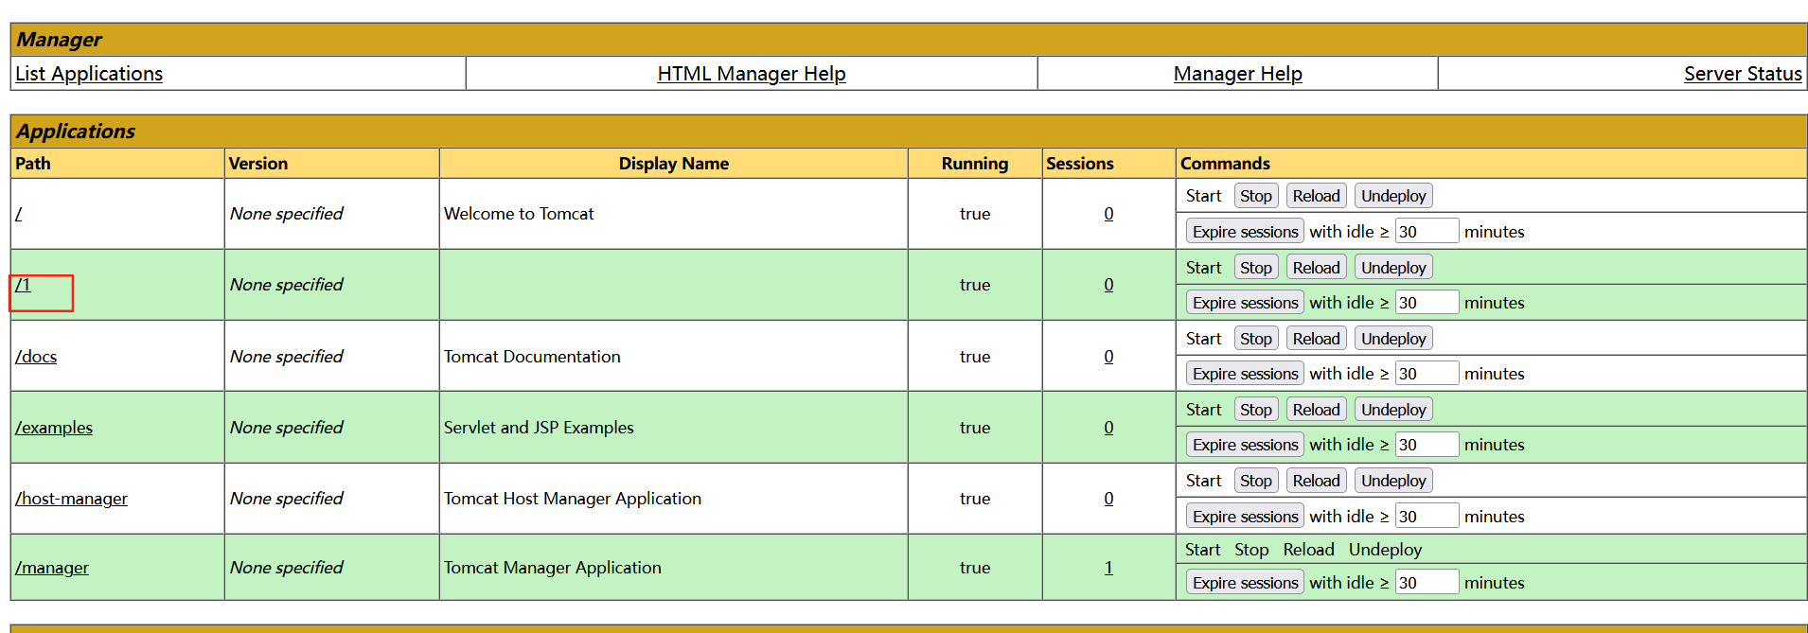The image size is (1808, 633).
Task: Undeploy the Tomcat Host Manager Application
Action: pos(1393,481)
